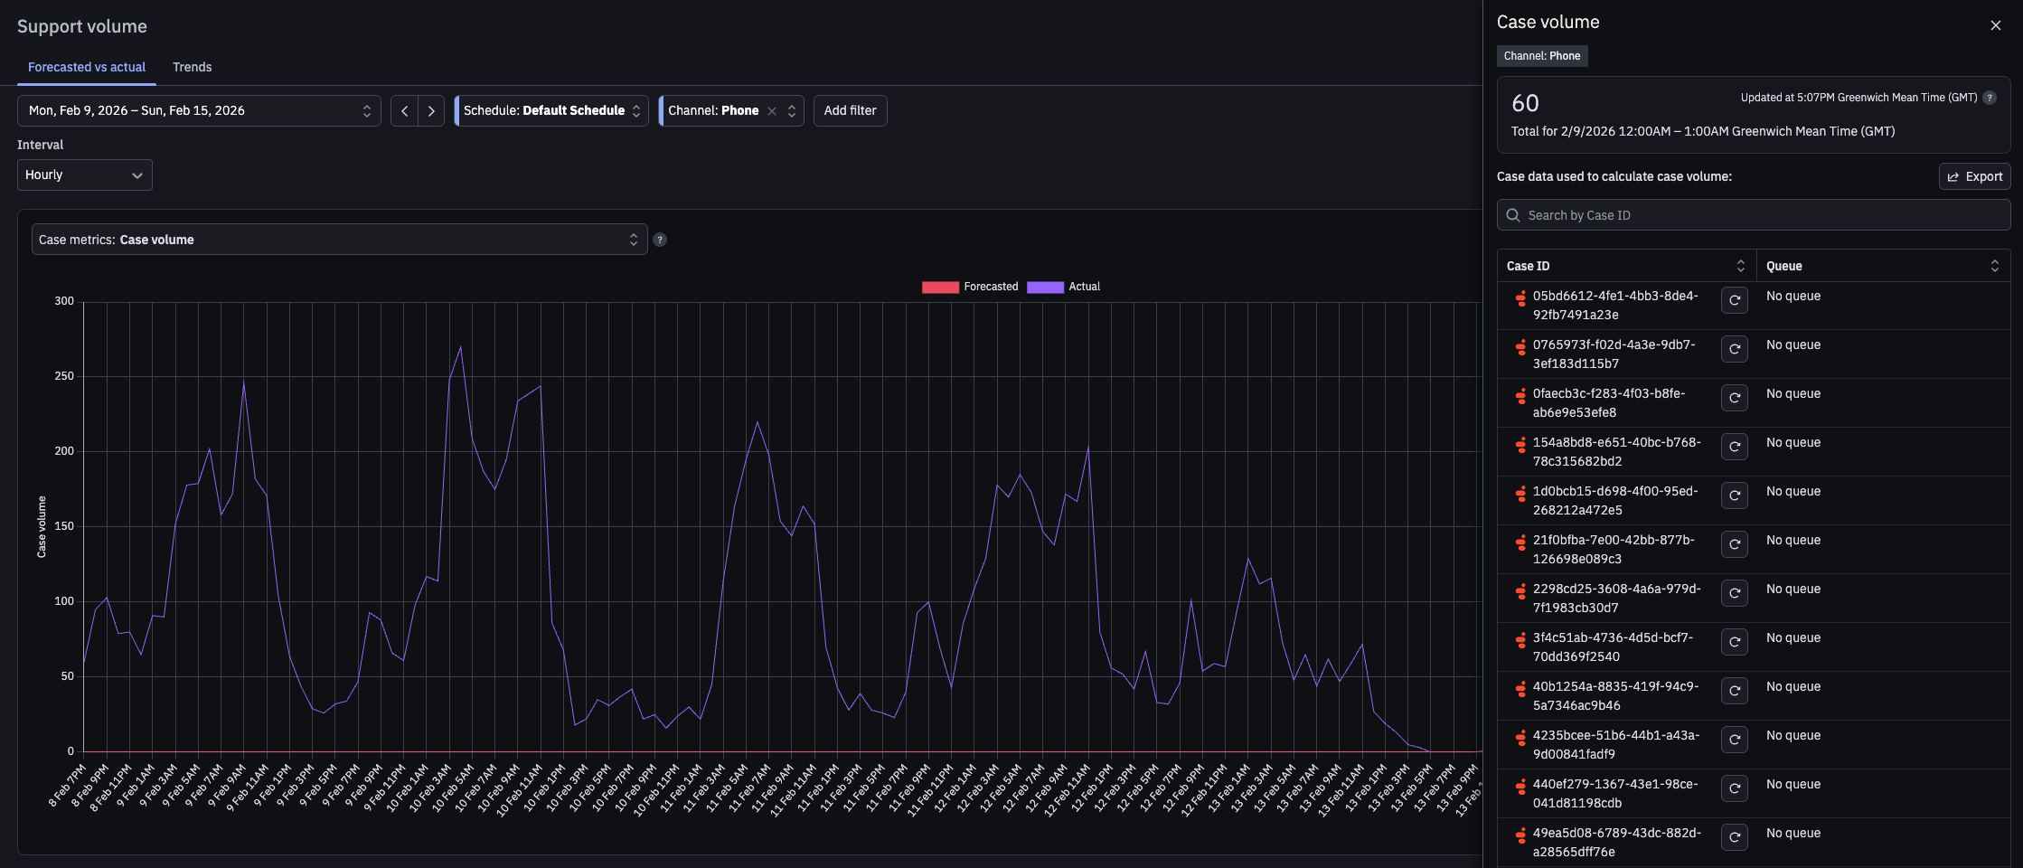Refresh case 40b1254a-8835-419f-94c9-5a7346ac9b46
The width and height of the screenshot is (2023, 868).
pyautogui.click(x=1734, y=691)
